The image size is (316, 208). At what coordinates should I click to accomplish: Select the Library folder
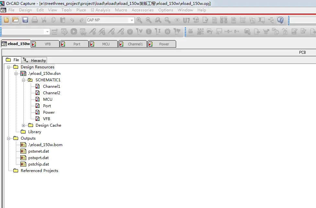pos(34,132)
